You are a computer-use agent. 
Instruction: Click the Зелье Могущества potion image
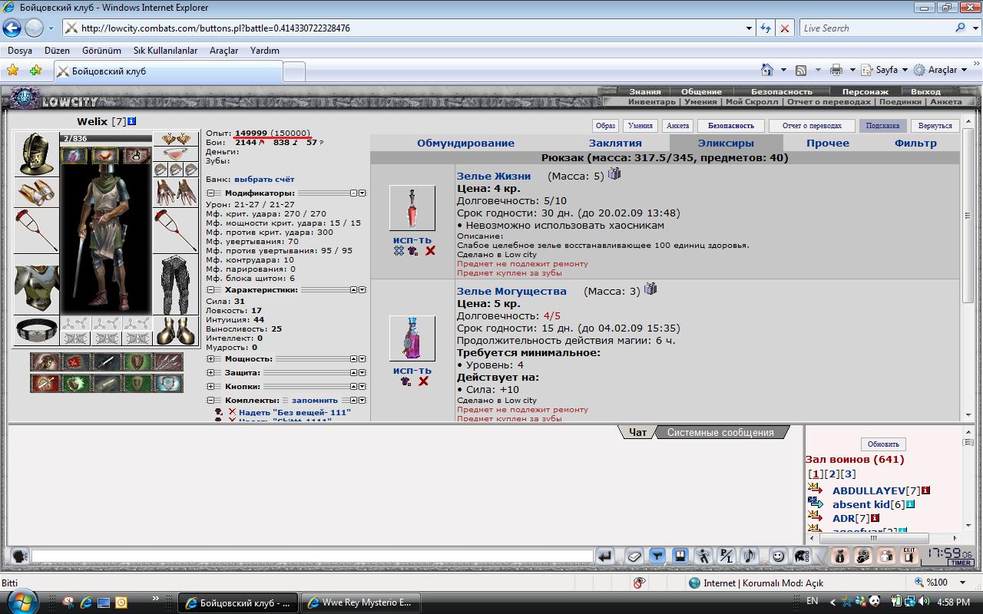[x=412, y=338]
